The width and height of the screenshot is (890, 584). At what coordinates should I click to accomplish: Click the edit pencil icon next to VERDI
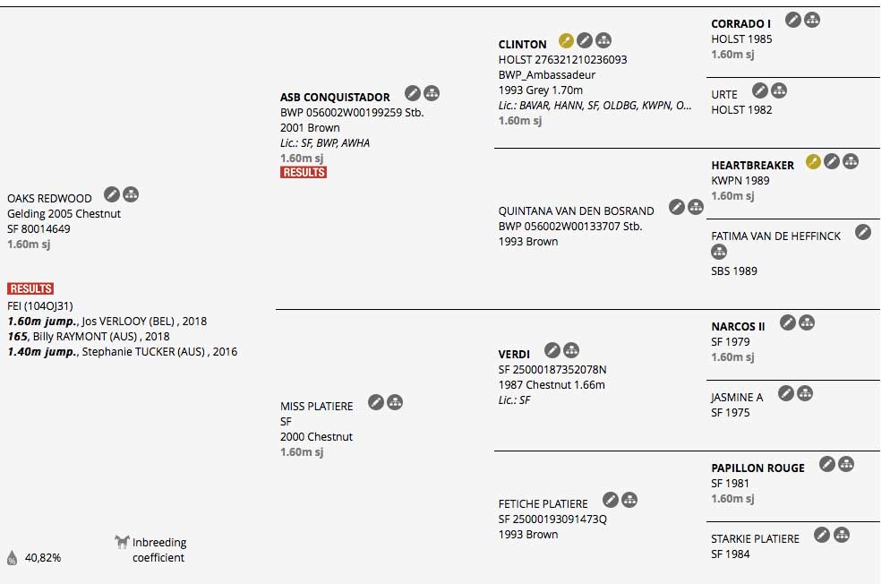tap(552, 350)
